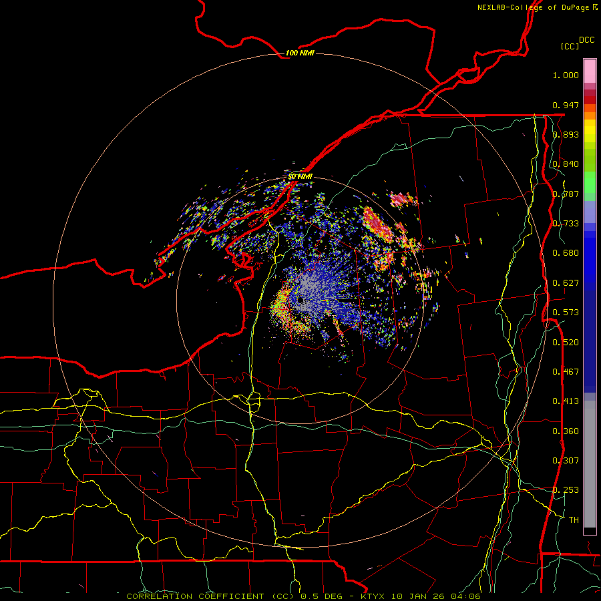Click the 0.5 DEG elevation text

click(x=321, y=596)
